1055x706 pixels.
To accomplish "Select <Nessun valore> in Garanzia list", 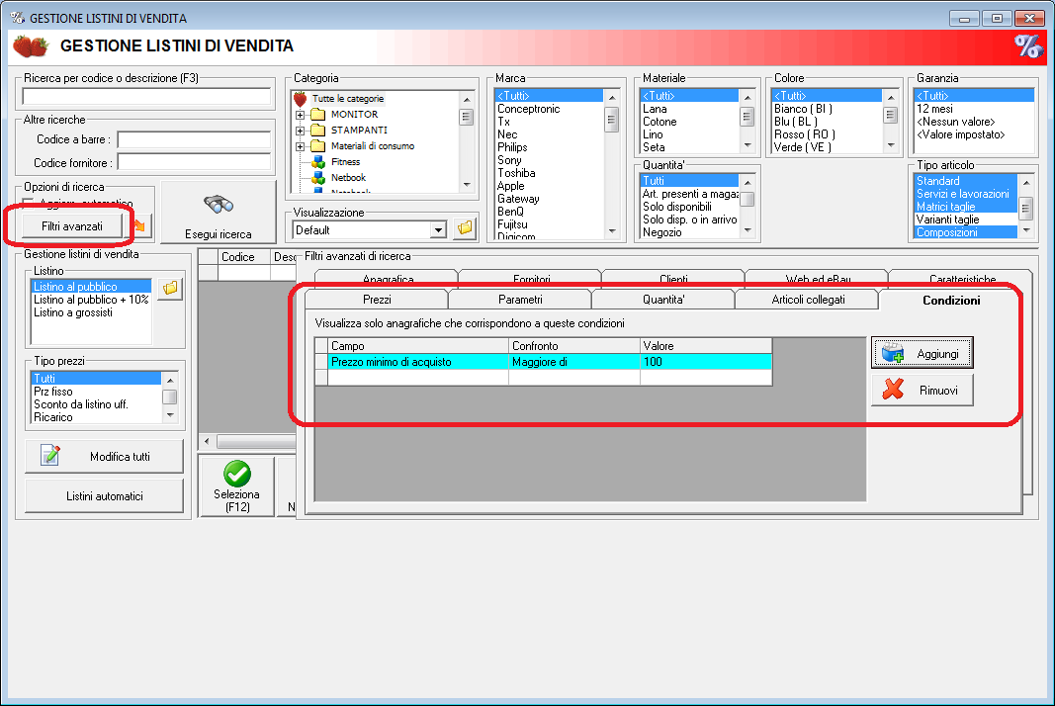I will click(955, 122).
